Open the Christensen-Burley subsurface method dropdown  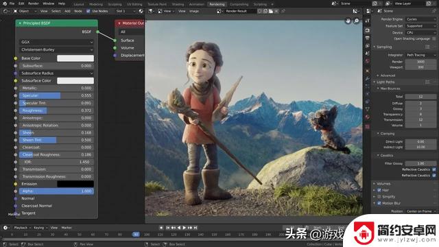56,49
